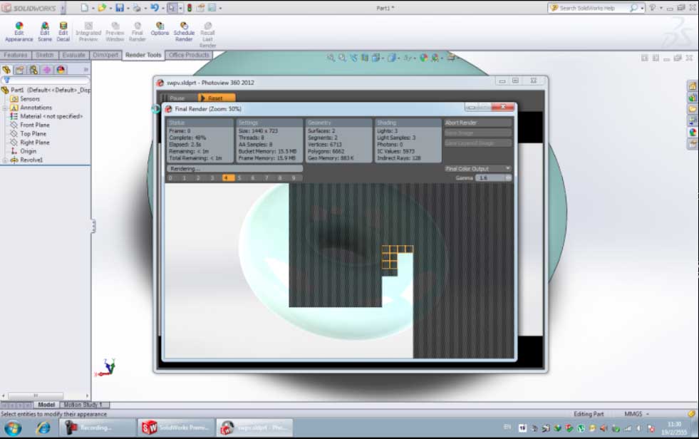This screenshot has width=699, height=439.
Task: Undo the last action
Action: point(154,8)
